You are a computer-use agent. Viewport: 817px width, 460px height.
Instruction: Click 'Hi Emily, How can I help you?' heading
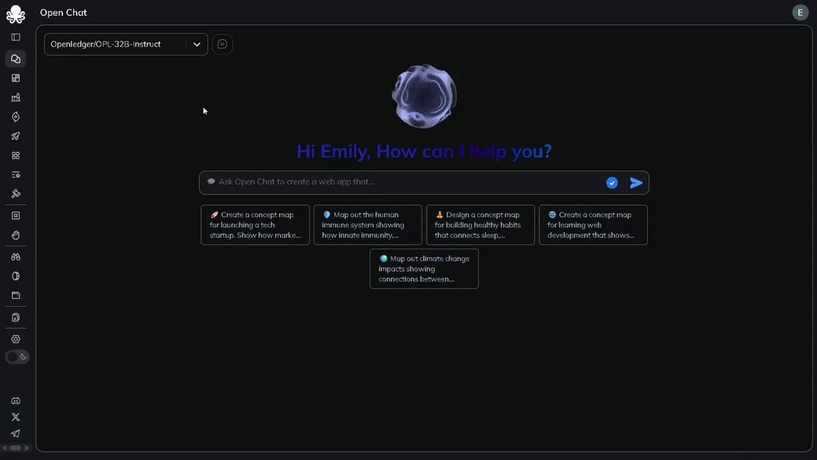424,151
